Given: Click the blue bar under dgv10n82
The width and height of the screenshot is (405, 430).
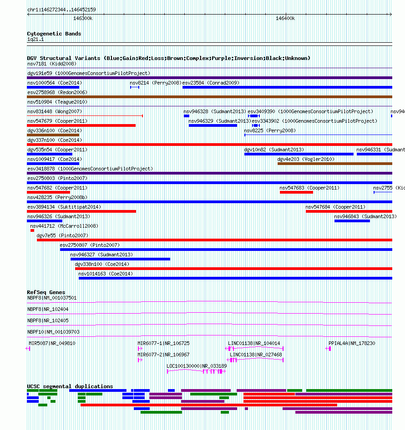Looking at the screenshot, I should point(299,154).
